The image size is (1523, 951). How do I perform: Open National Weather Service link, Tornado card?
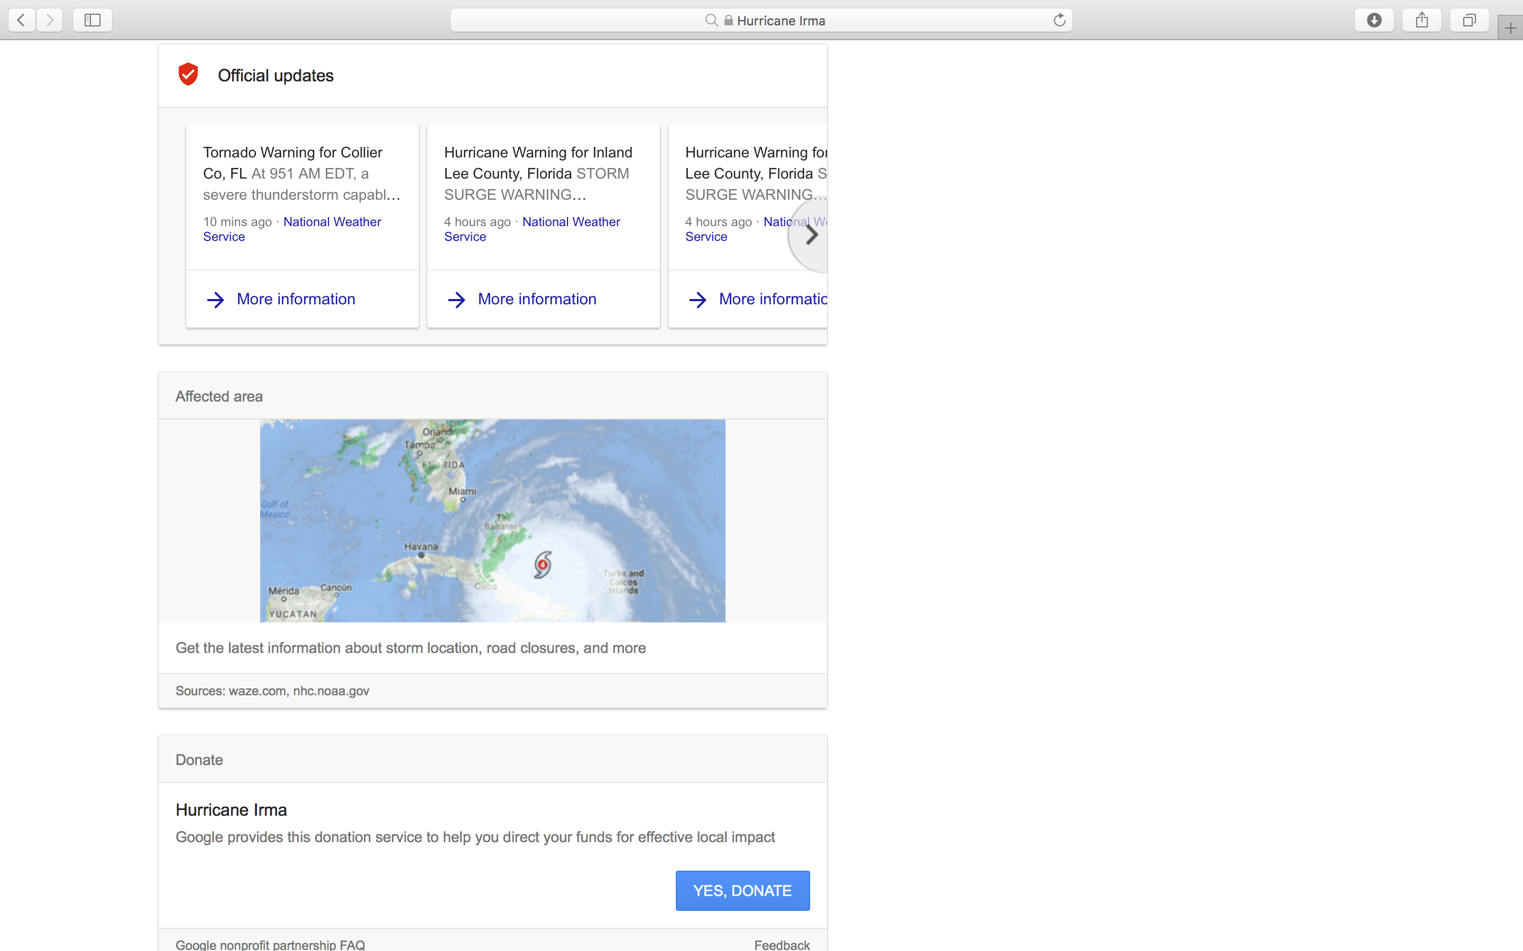tap(291, 229)
